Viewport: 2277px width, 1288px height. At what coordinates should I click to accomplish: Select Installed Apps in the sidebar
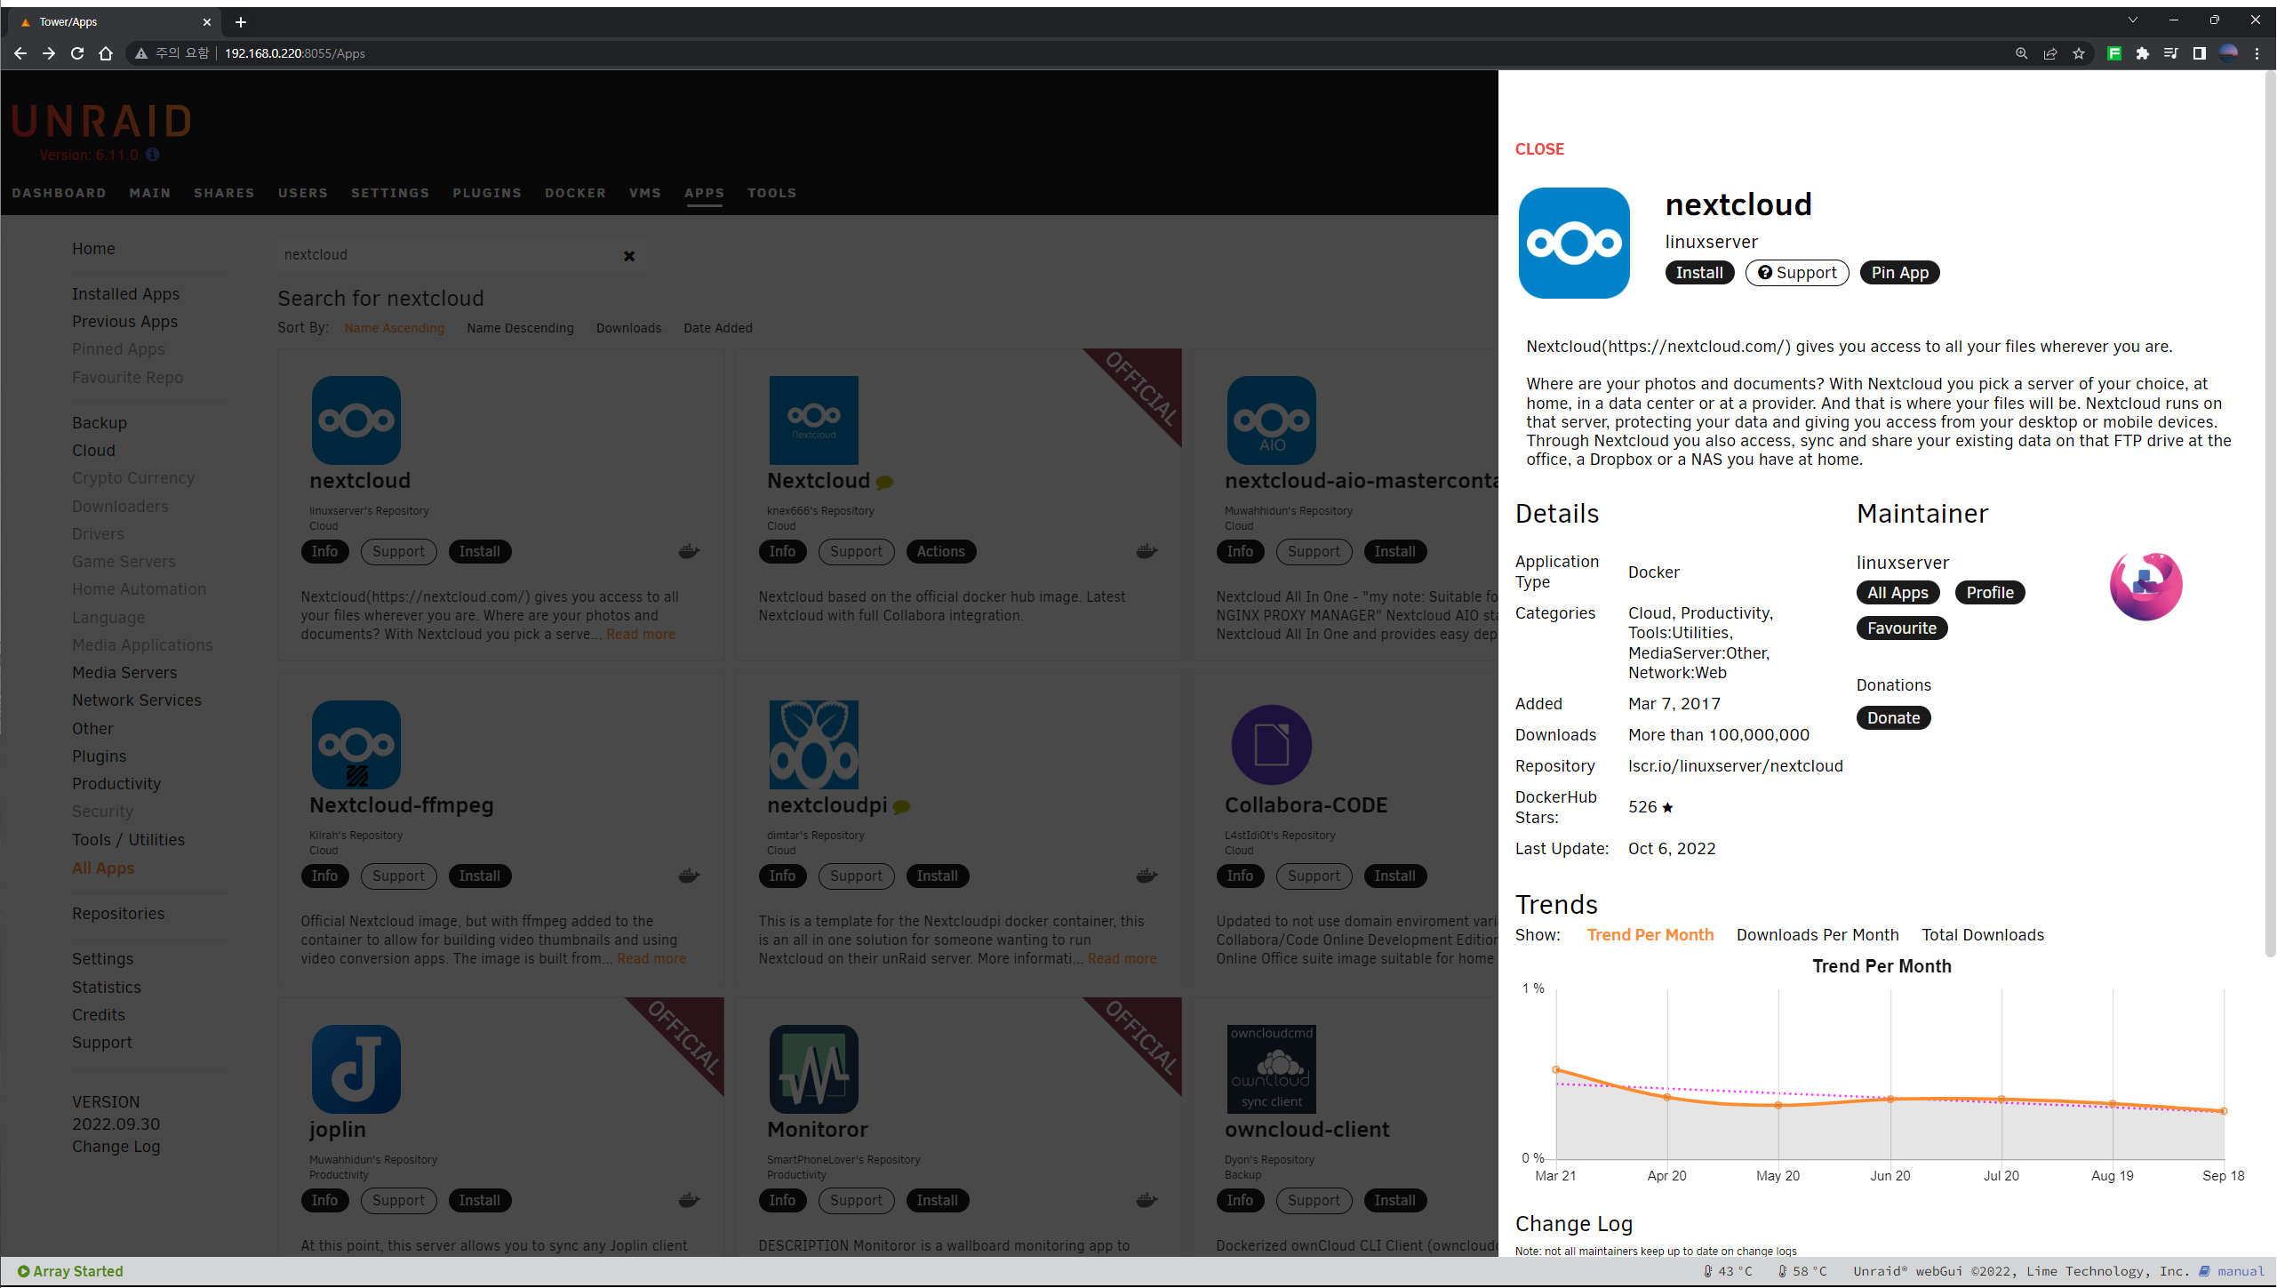coord(125,293)
